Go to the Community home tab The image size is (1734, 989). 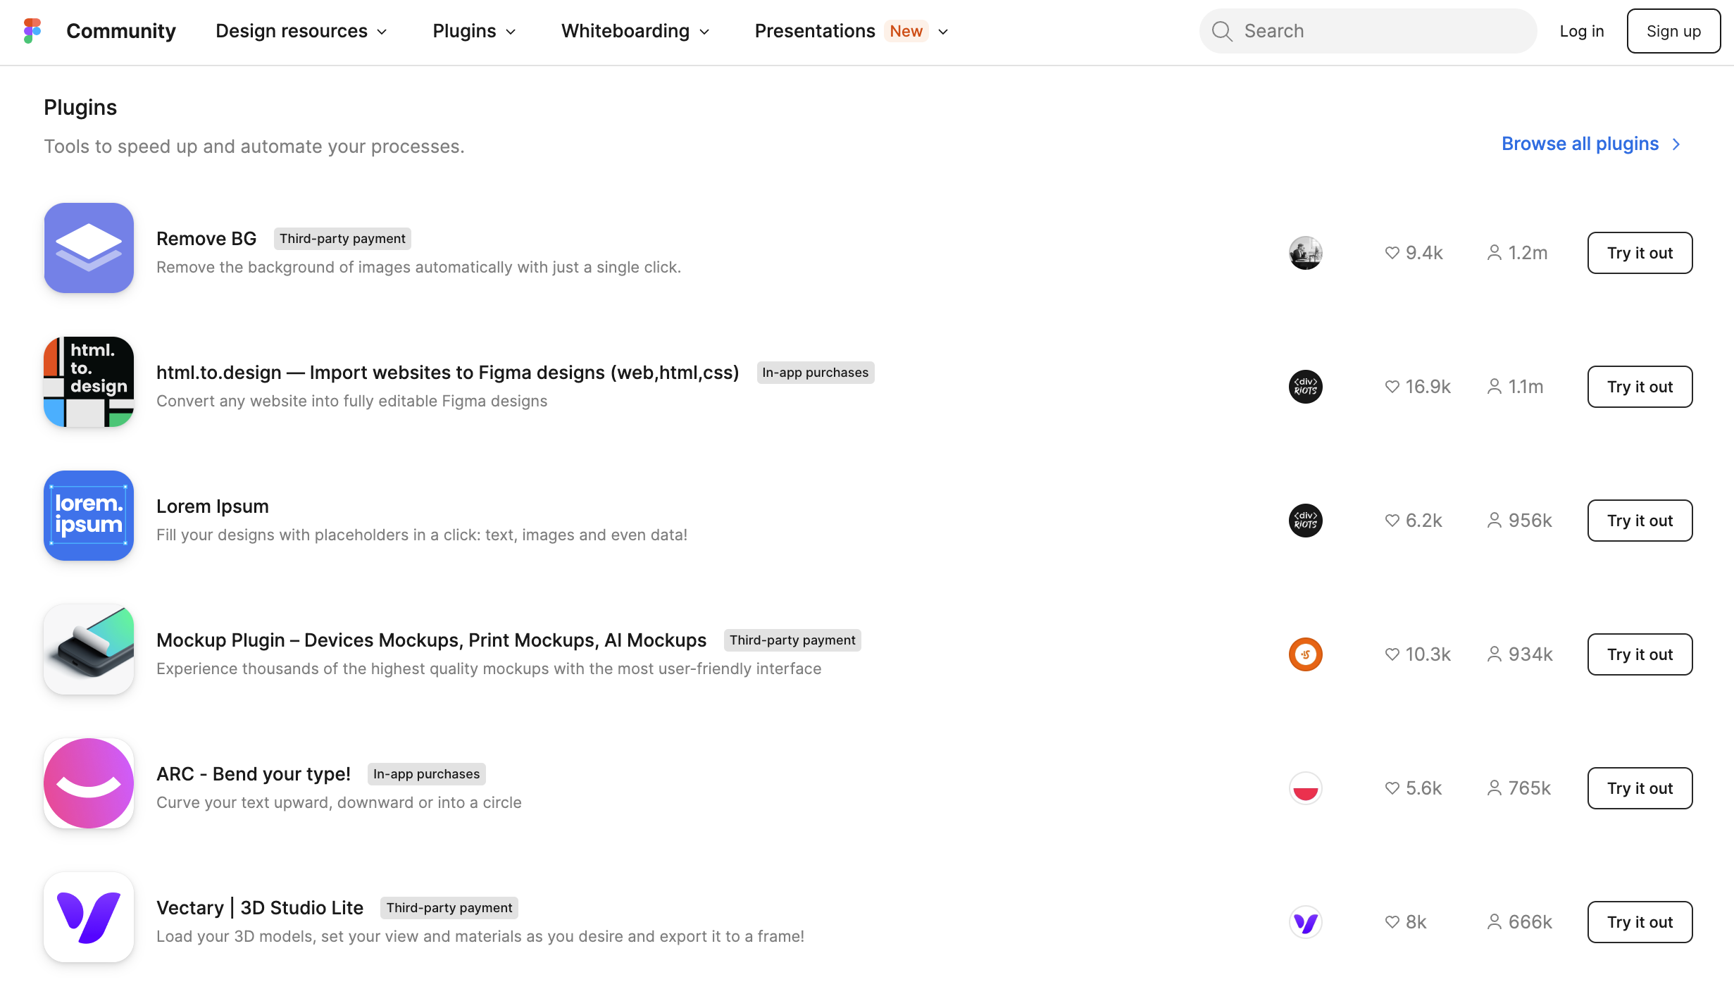(121, 31)
